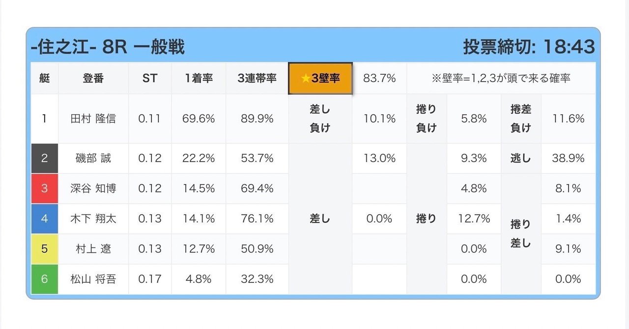Click racer name 村上 遼
Viewport: 629px width, 329px height.
[x=93, y=249]
